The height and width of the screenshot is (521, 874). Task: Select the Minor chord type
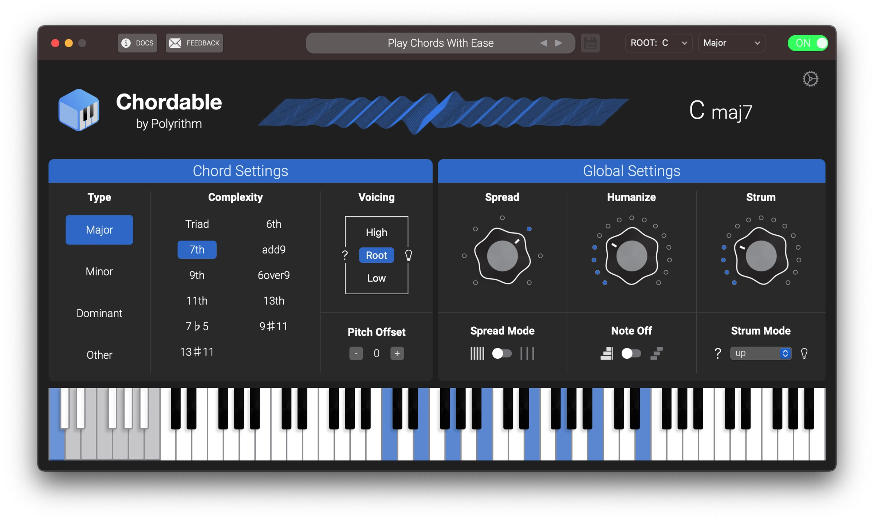(x=99, y=271)
